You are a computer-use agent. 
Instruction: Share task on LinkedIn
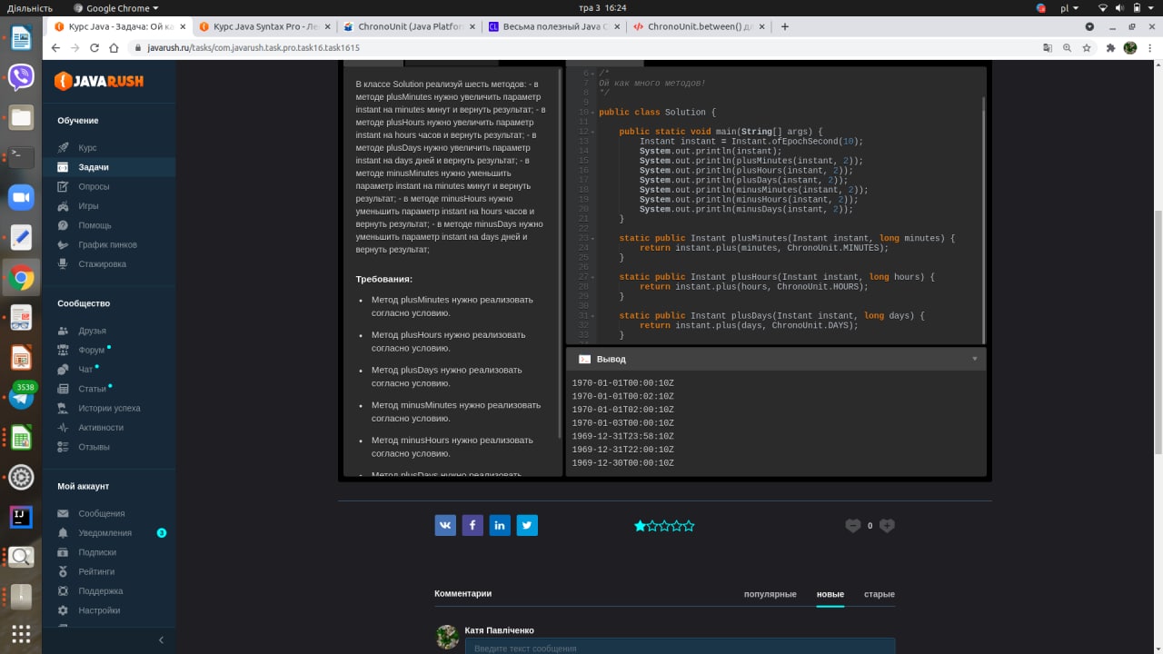click(500, 525)
